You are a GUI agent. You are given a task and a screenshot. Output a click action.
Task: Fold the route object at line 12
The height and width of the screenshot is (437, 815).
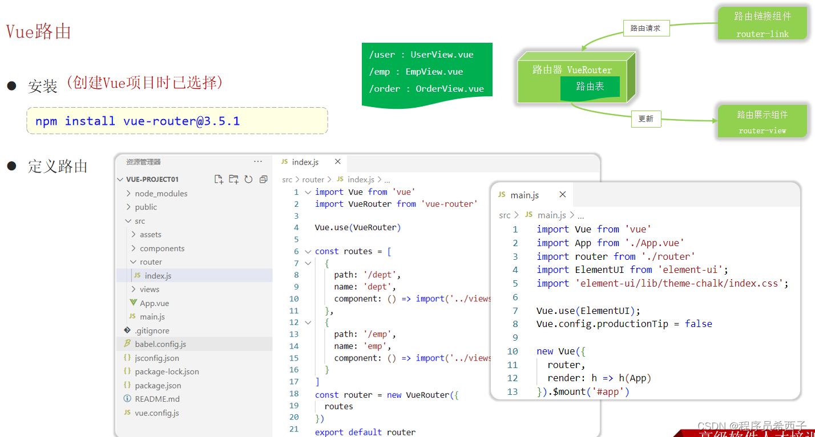tap(308, 322)
